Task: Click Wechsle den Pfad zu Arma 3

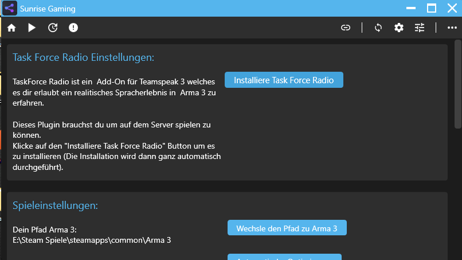Action: click(287, 228)
